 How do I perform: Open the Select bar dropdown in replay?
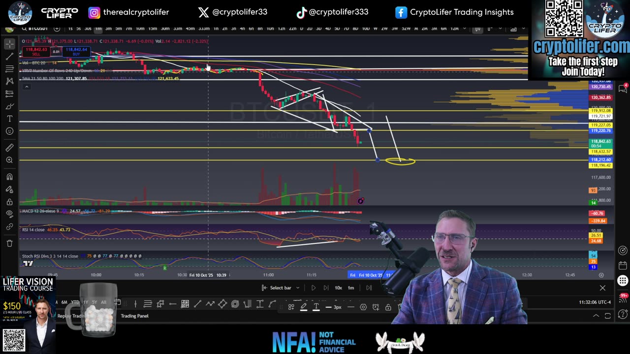[281, 288]
